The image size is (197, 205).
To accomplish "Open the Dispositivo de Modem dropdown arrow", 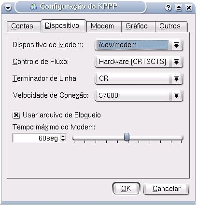I will (x=176, y=45).
